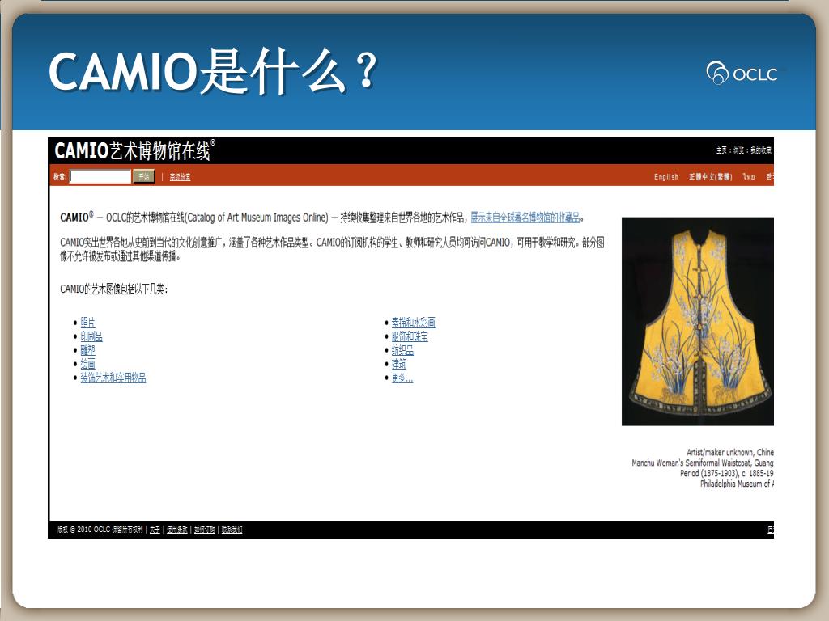
Task: Click the yellow Manchu waistcoat image
Action: [x=698, y=321]
